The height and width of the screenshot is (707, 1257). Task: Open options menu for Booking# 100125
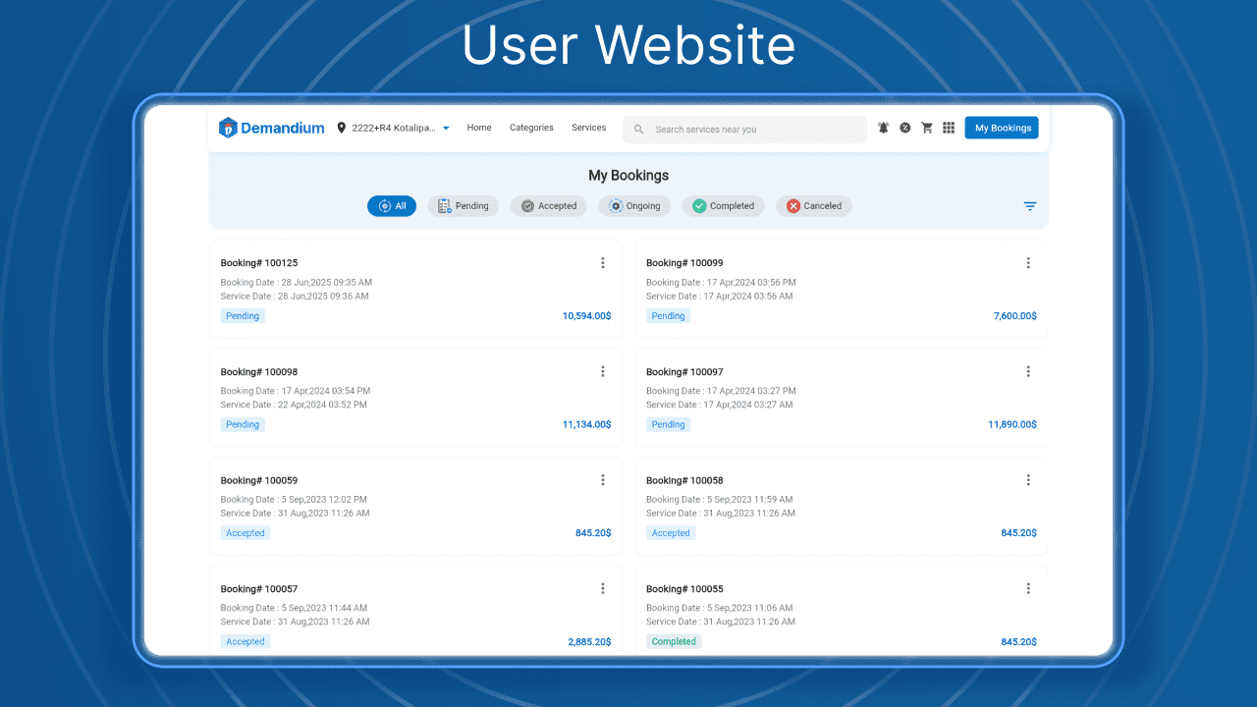click(603, 262)
